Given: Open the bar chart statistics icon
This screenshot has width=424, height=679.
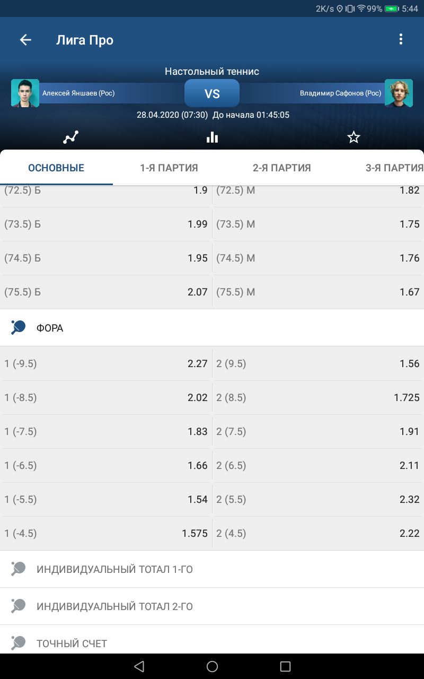Looking at the screenshot, I should point(212,137).
